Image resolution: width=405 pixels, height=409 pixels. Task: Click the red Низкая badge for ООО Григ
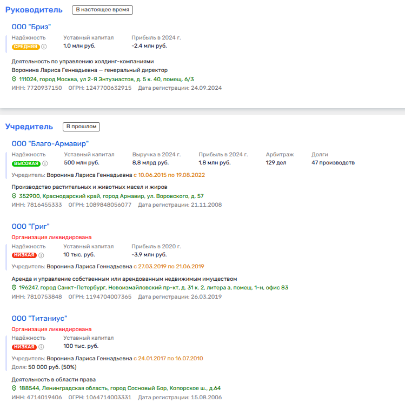click(x=24, y=255)
